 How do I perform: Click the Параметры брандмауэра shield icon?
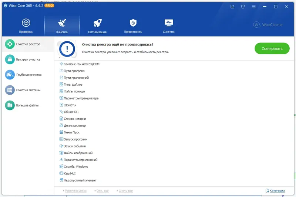[61, 98]
